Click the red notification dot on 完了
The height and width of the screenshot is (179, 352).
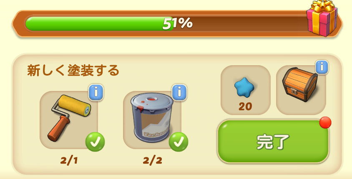325,123
